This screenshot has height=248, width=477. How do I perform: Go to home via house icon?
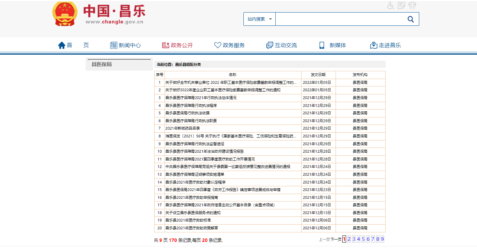62,45
